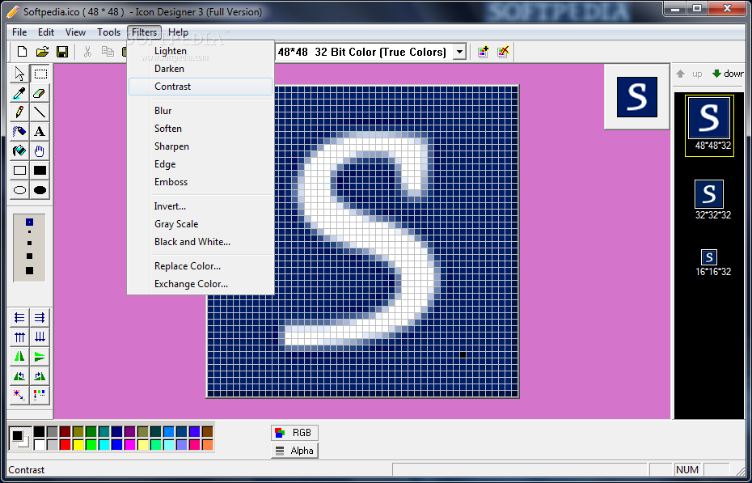Image resolution: width=752 pixels, height=483 pixels.
Task: Open the Edit menu
Action: tap(46, 32)
